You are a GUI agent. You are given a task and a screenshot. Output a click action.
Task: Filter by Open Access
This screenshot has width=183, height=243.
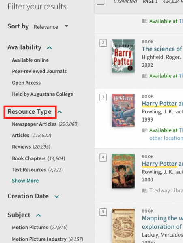(26, 83)
